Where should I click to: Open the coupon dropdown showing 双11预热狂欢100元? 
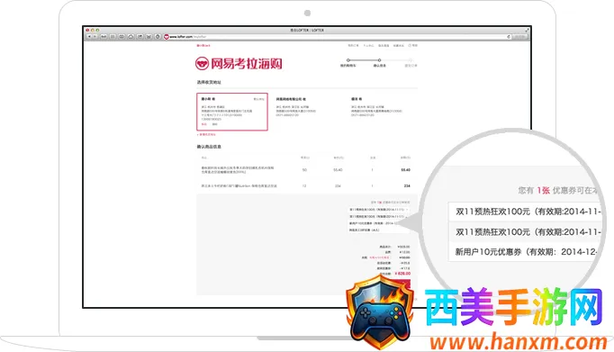pyautogui.click(x=379, y=210)
